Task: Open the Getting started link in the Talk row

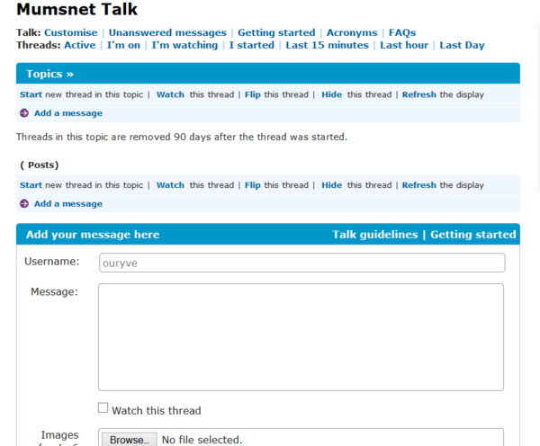Action: click(276, 32)
